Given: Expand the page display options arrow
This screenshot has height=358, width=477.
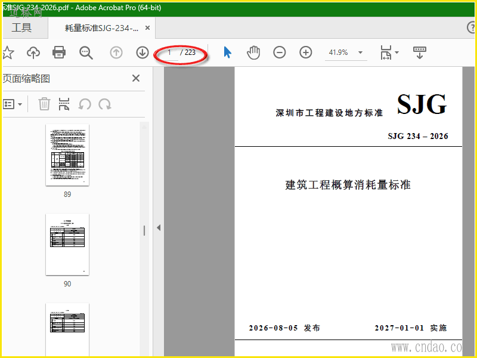Looking at the screenshot, I should click(397, 53).
